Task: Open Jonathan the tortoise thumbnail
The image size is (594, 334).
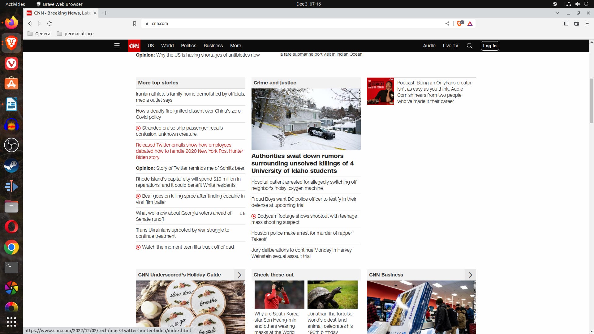Action: (333, 294)
